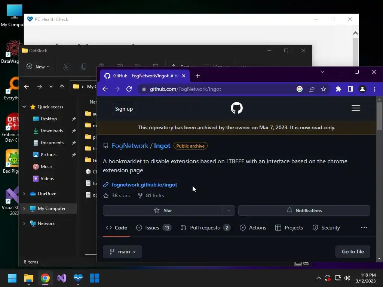383x287 pixels.
Task: Open the main branch dropdown
Action: tap(122, 251)
